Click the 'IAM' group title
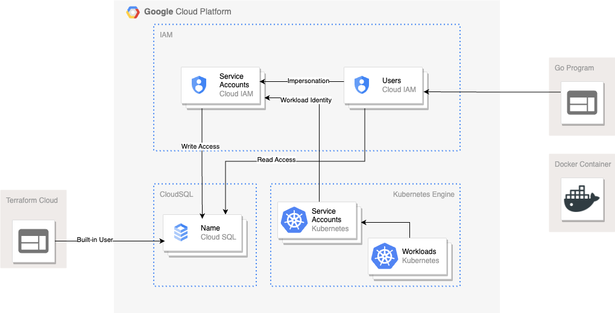The image size is (615, 313). (x=166, y=35)
